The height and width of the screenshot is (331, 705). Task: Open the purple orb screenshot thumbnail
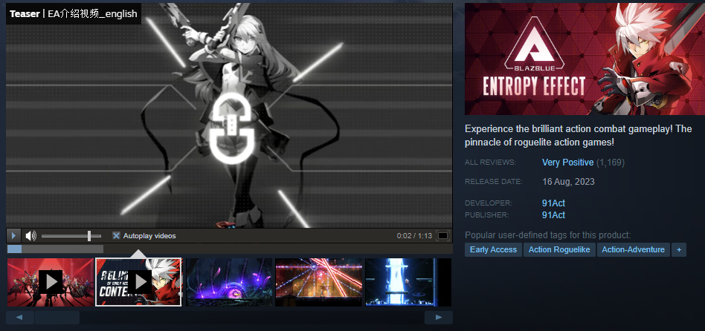click(229, 282)
